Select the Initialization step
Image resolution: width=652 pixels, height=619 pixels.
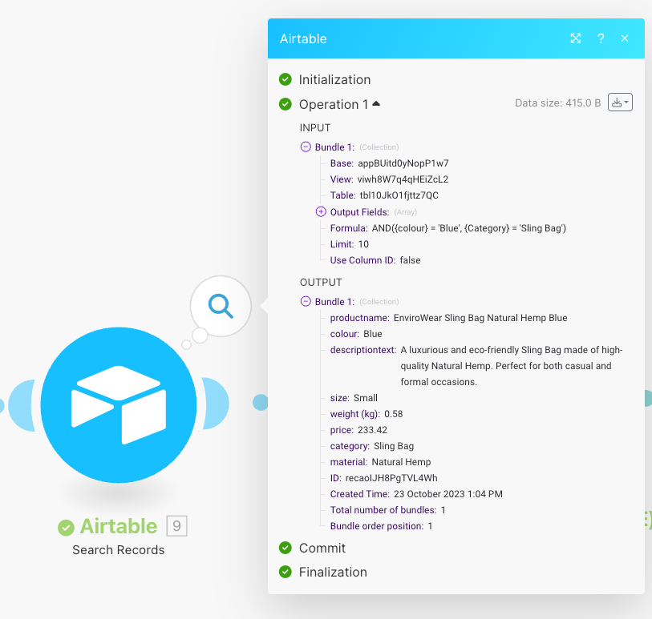click(x=334, y=80)
